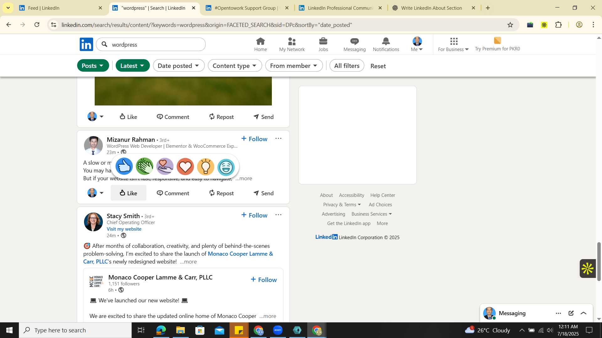The image size is (602, 338).
Task: Close the "wordpress" Search tab
Action: pos(193,8)
